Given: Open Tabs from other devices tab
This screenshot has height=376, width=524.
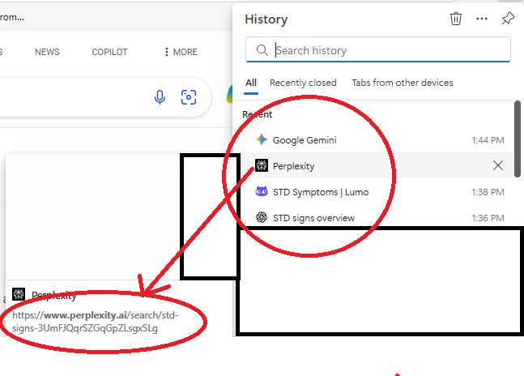Looking at the screenshot, I should [403, 83].
